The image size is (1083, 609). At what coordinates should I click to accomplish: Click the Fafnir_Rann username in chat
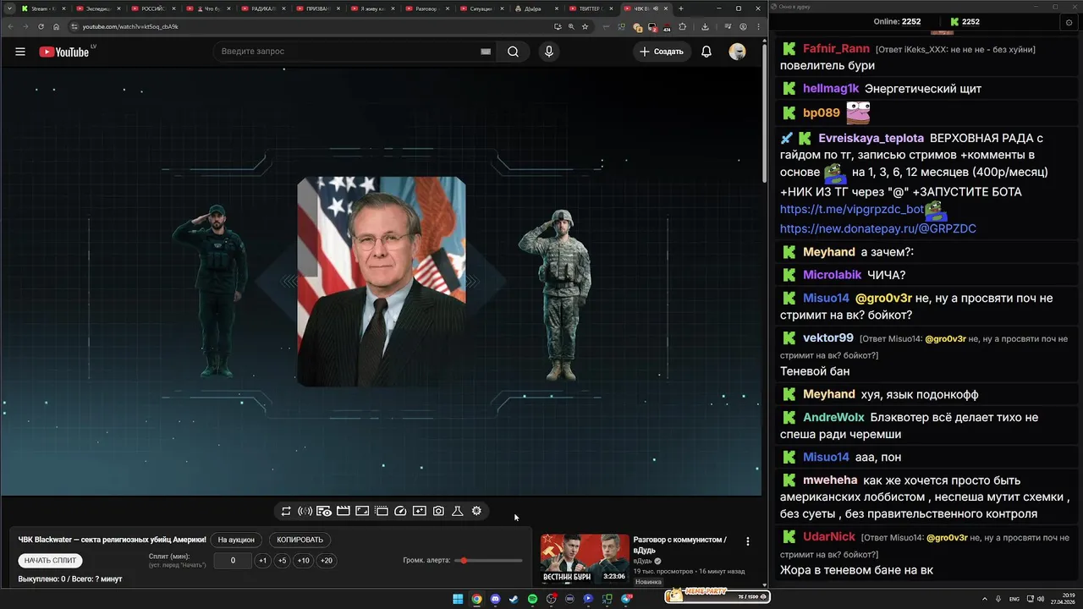pyautogui.click(x=836, y=49)
